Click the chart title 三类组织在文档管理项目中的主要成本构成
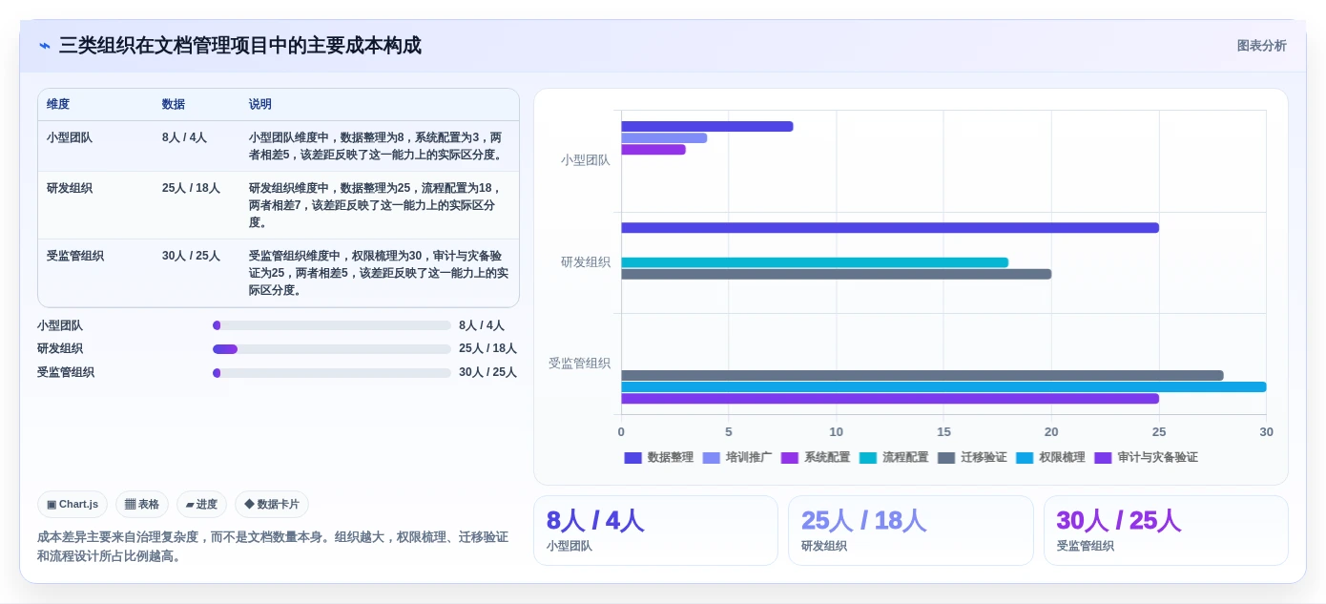 [x=239, y=46]
